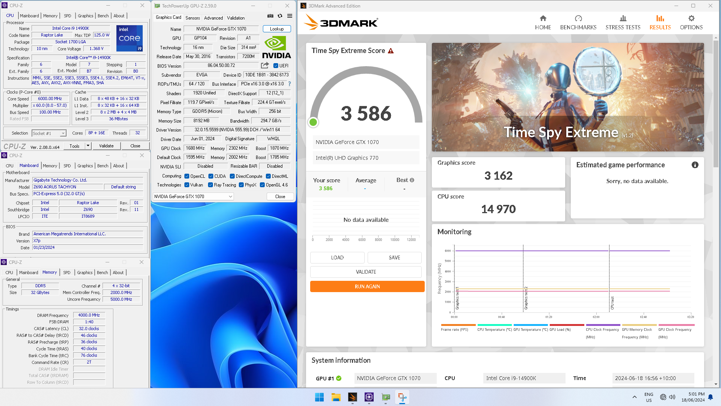The width and height of the screenshot is (721, 406).
Task: Toggle the UEFI checkbox in GPU-Z
Action: click(276, 66)
